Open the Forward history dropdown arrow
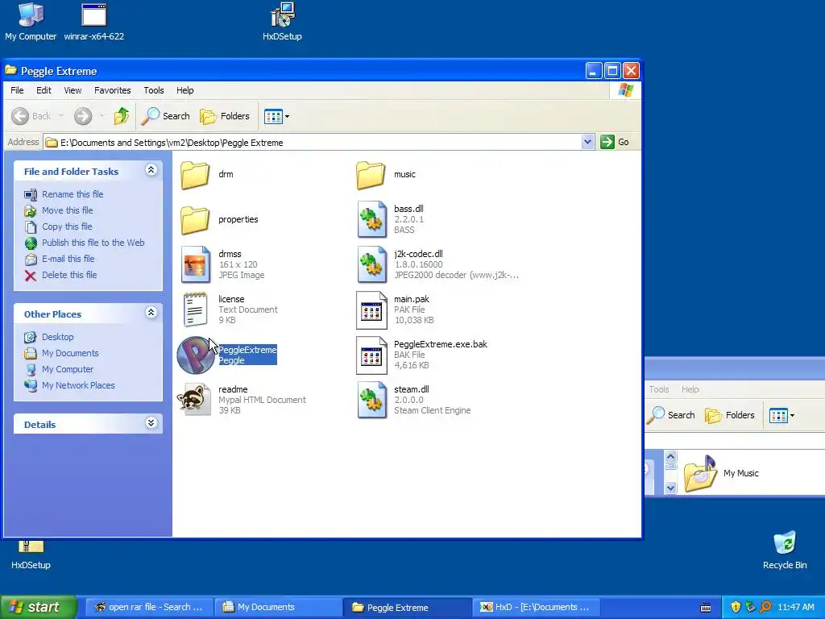 tap(101, 116)
